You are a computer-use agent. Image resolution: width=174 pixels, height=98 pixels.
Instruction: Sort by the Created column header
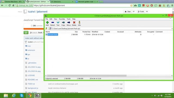(x=107, y=32)
